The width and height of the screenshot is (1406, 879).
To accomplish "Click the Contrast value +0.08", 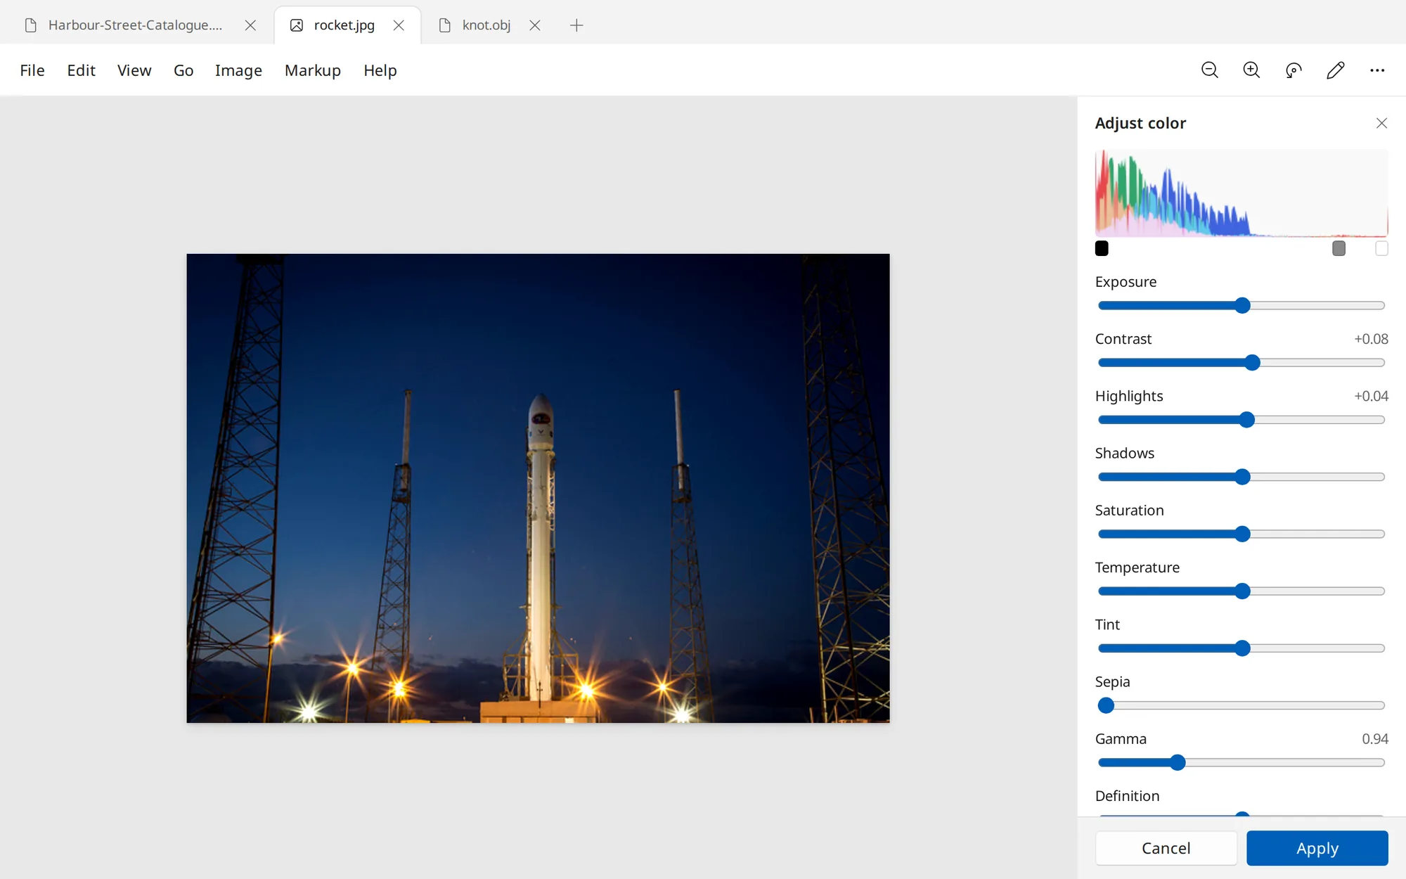I will click(x=1371, y=339).
